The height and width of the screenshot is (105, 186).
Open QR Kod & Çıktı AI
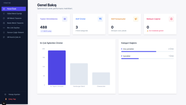(14, 37)
